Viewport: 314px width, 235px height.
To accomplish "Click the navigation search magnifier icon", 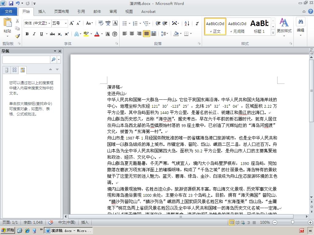I will click(53, 60).
